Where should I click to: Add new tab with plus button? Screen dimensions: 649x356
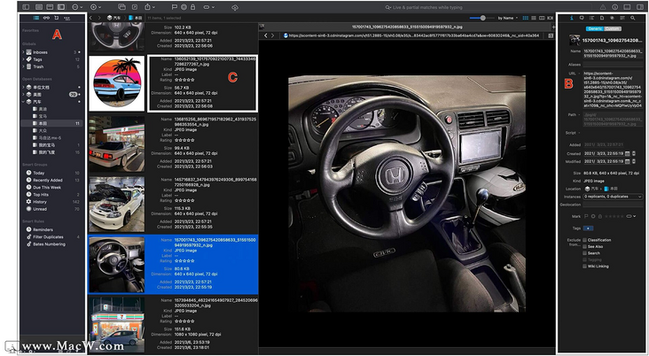point(552,27)
